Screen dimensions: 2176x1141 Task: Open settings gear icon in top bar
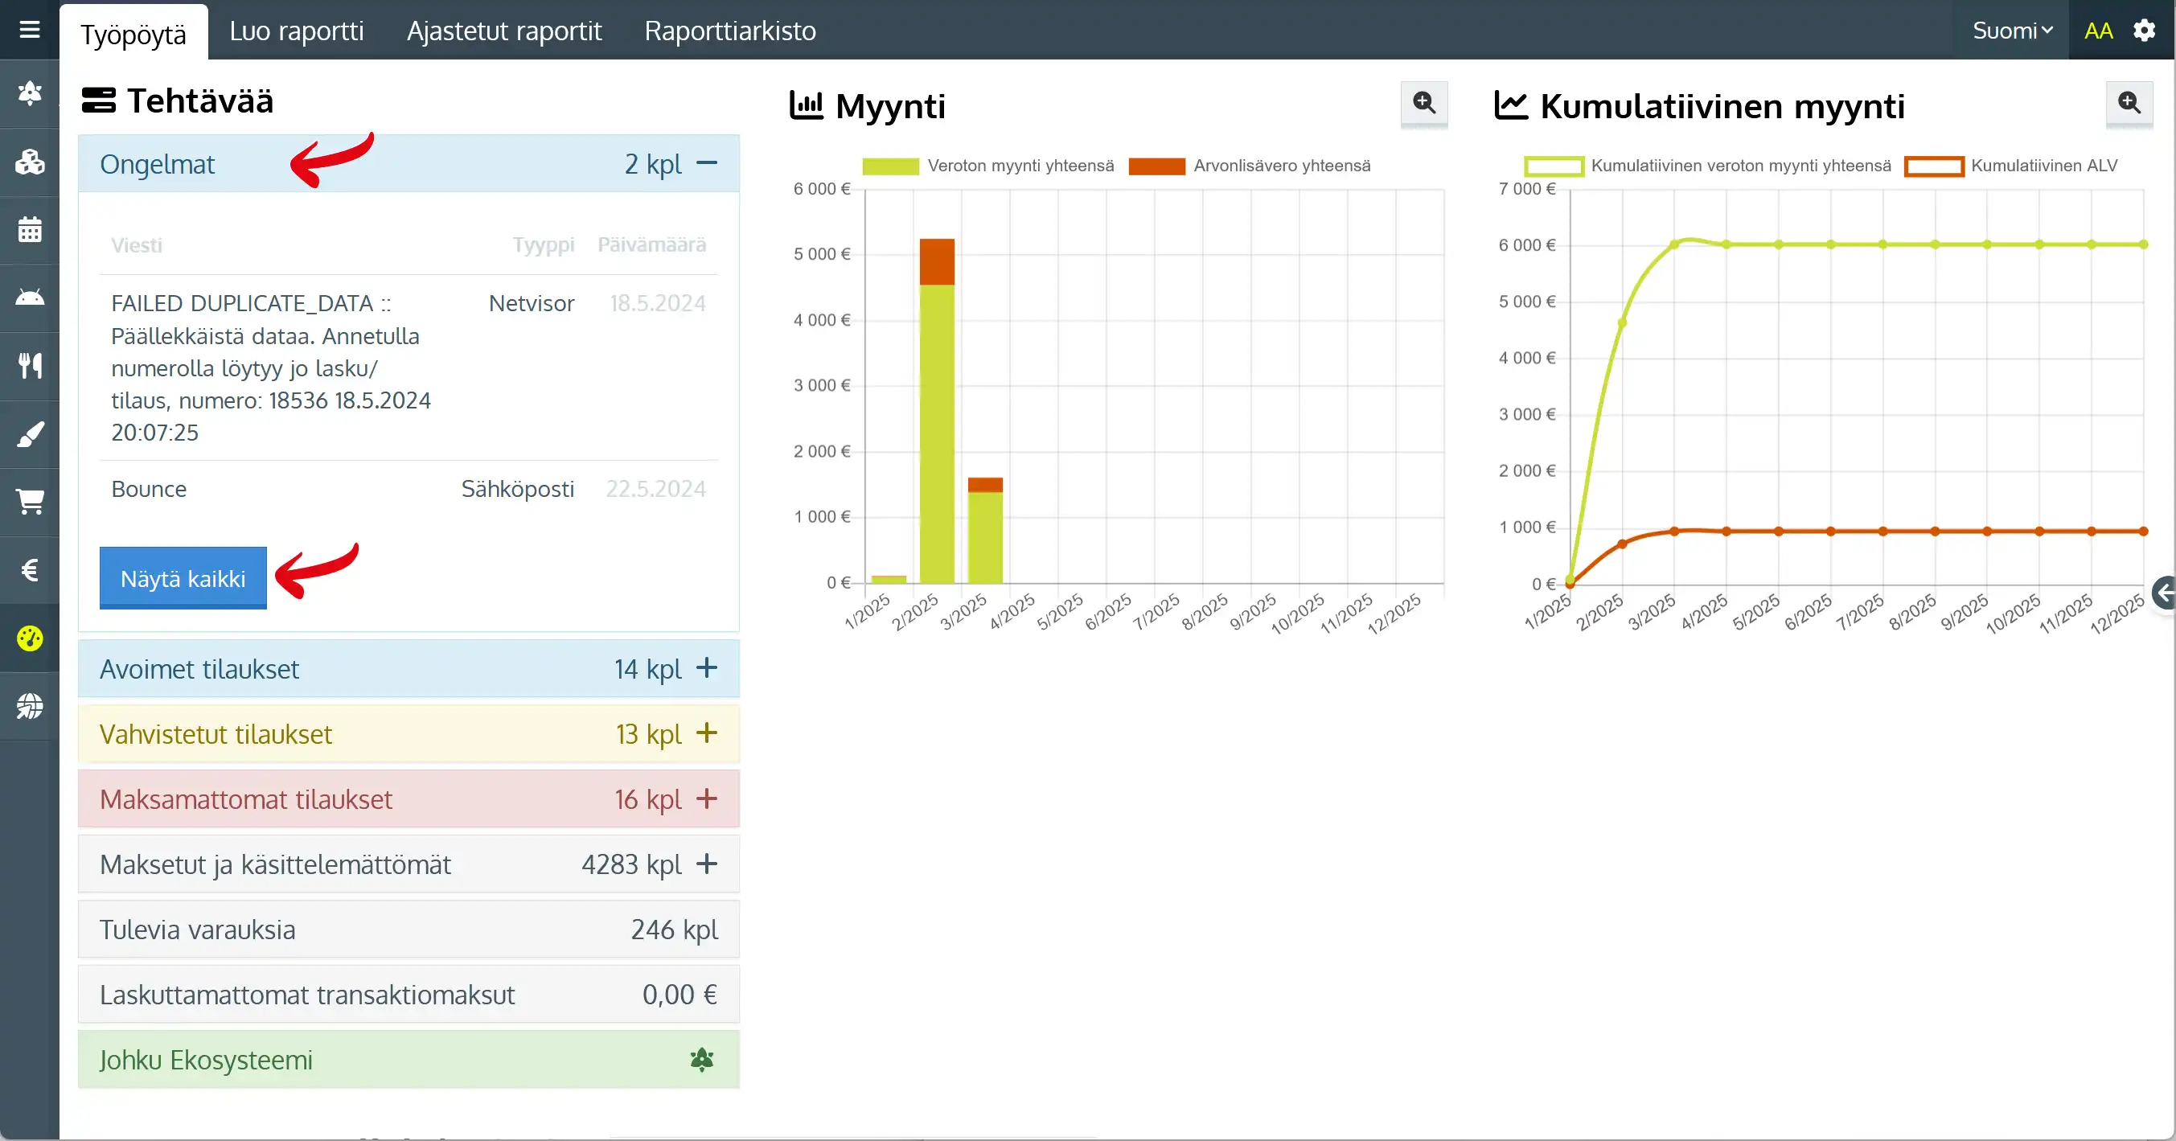coord(2144,31)
